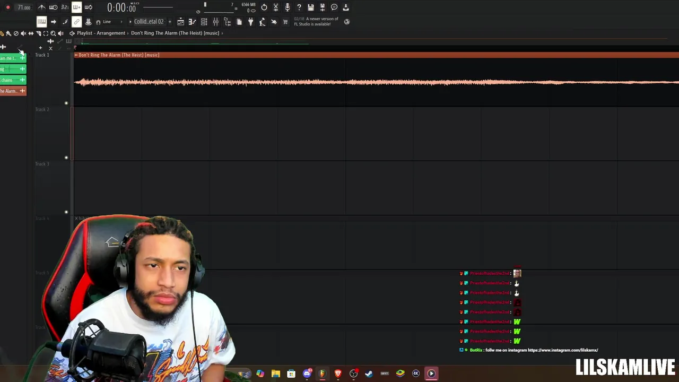Open the plugin picker plug icon
The height and width of the screenshot is (382, 679).
[251, 22]
